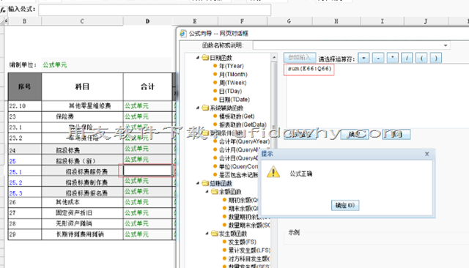
Task: Insert the multiply operator
Action: point(393,58)
